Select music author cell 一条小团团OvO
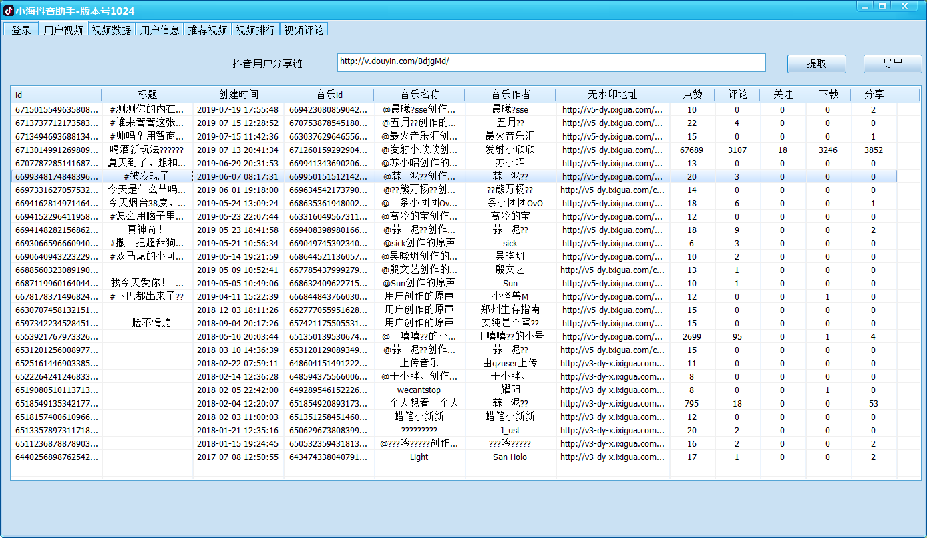The height and width of the screenshot is (538, 927). (x=511, y=203)
